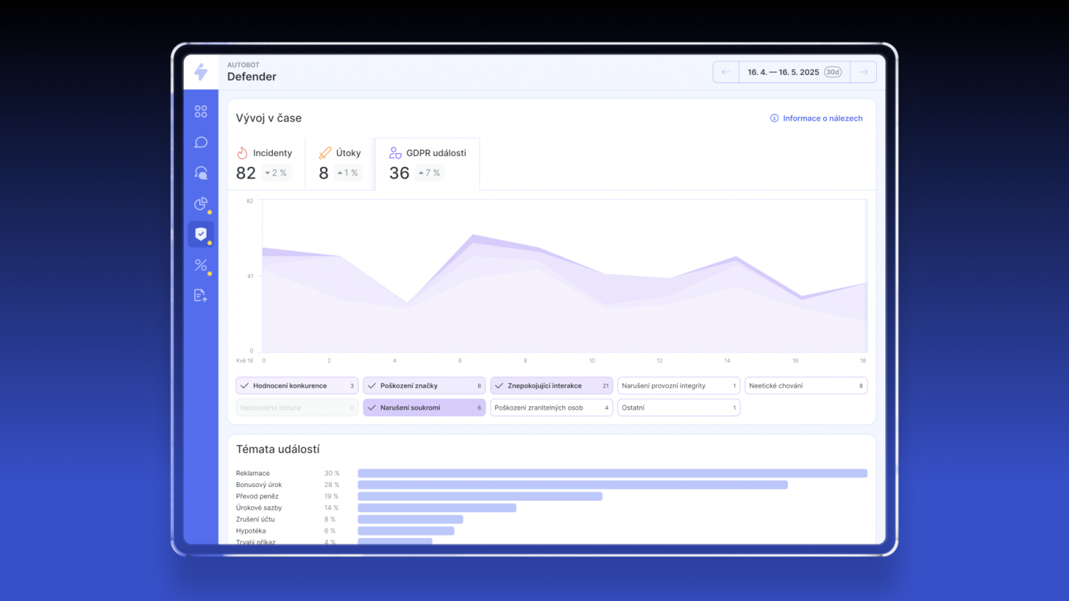Open the 16. 4. — 16. 5. 2025 date picker
Image resolution: width=1069 pixels, height=601 pixels.
[793, 72]
